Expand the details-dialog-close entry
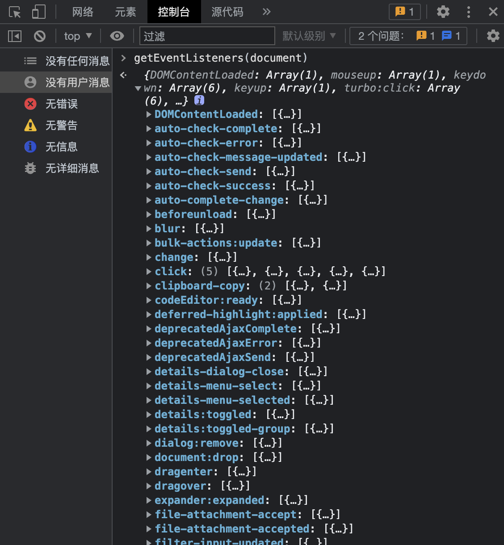Viewport: 504px width, 545px height. point(149,372)
